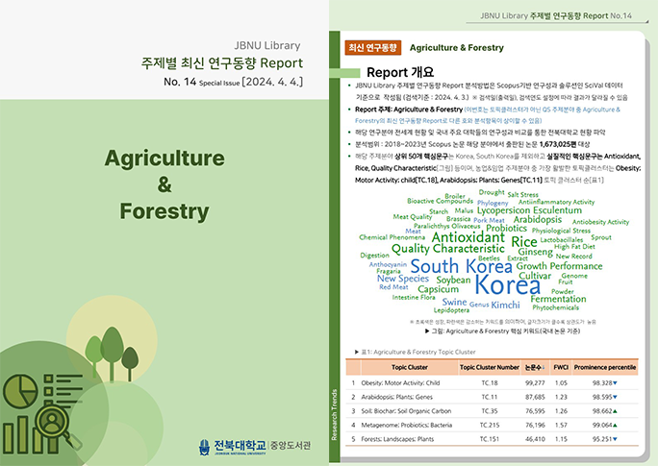Click the 'Topic Cluster' column header
This screenshot has width=658, height=466.
409,367
